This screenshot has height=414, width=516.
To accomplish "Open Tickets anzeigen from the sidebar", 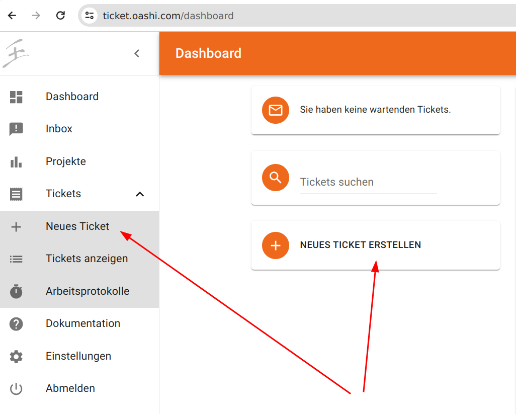I will click(x=87, y=258).
